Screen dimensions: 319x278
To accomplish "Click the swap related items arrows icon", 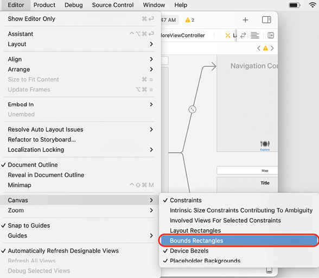I will 243,35.
